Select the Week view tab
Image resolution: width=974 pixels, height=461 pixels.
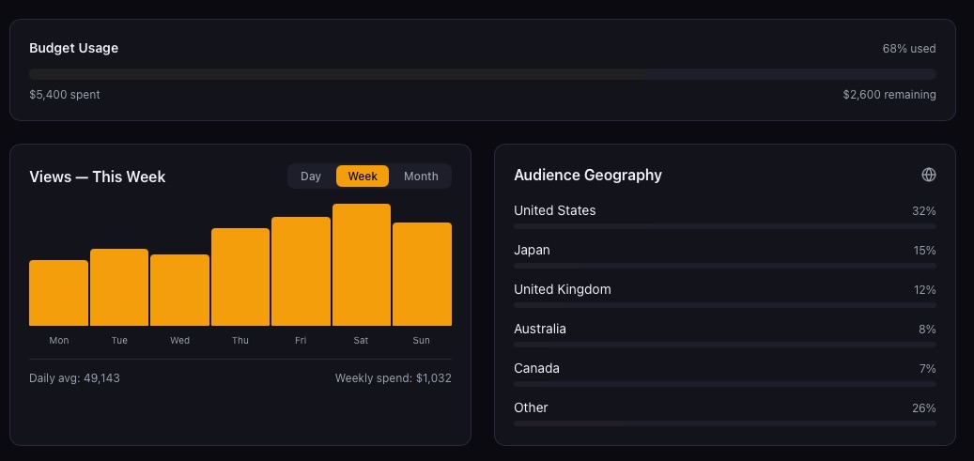coord(363,177)
